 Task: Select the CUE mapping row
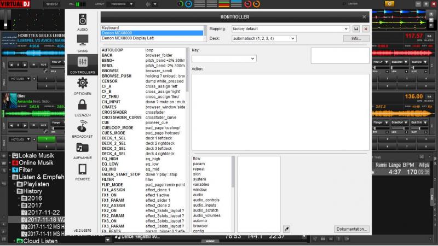[143, 122]
